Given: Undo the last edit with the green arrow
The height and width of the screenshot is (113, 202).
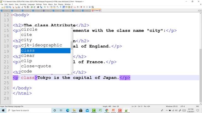Looking at the screenshot, I should [x=32, y=7].
